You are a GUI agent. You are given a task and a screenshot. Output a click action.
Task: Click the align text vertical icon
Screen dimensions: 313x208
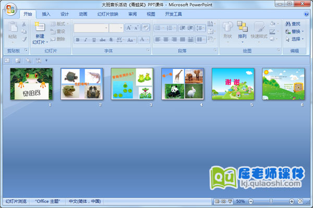coord(210,31)
